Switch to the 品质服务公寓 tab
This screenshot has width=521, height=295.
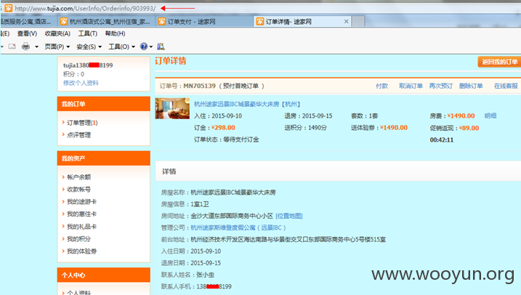pos(28,22)
